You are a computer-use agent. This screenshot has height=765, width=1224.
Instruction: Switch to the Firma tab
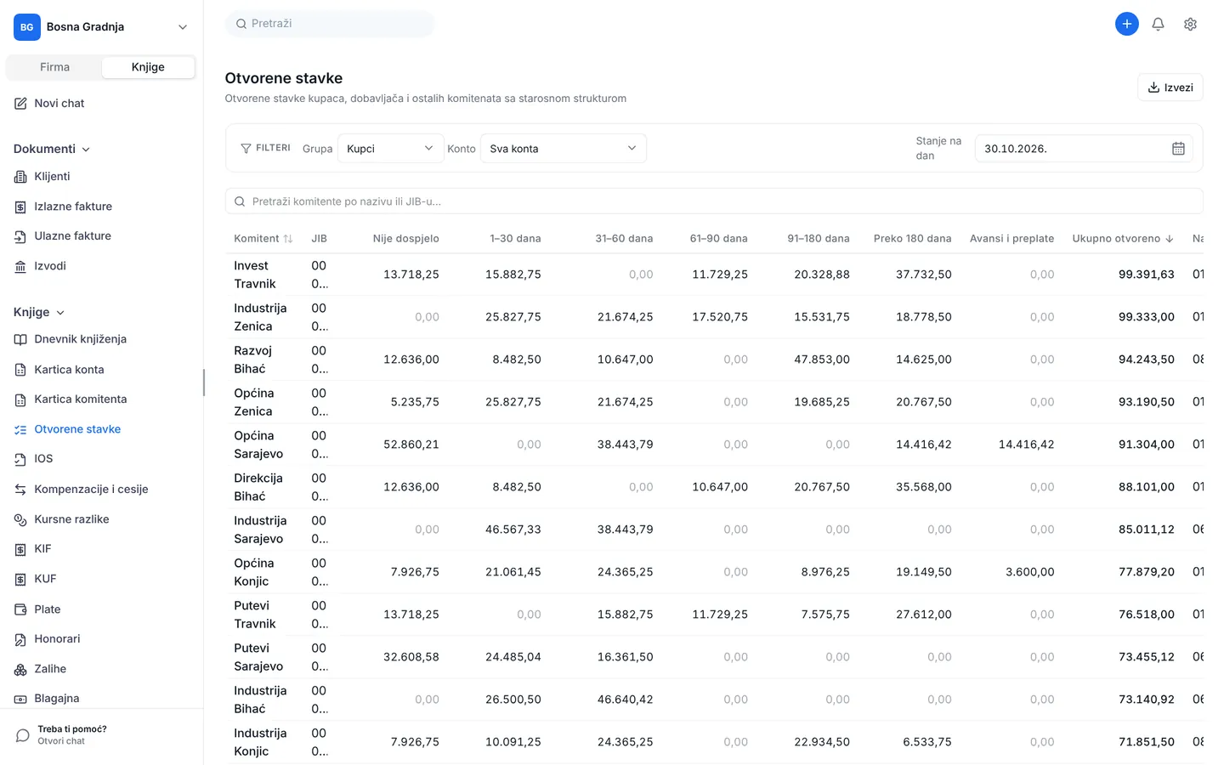54,67
